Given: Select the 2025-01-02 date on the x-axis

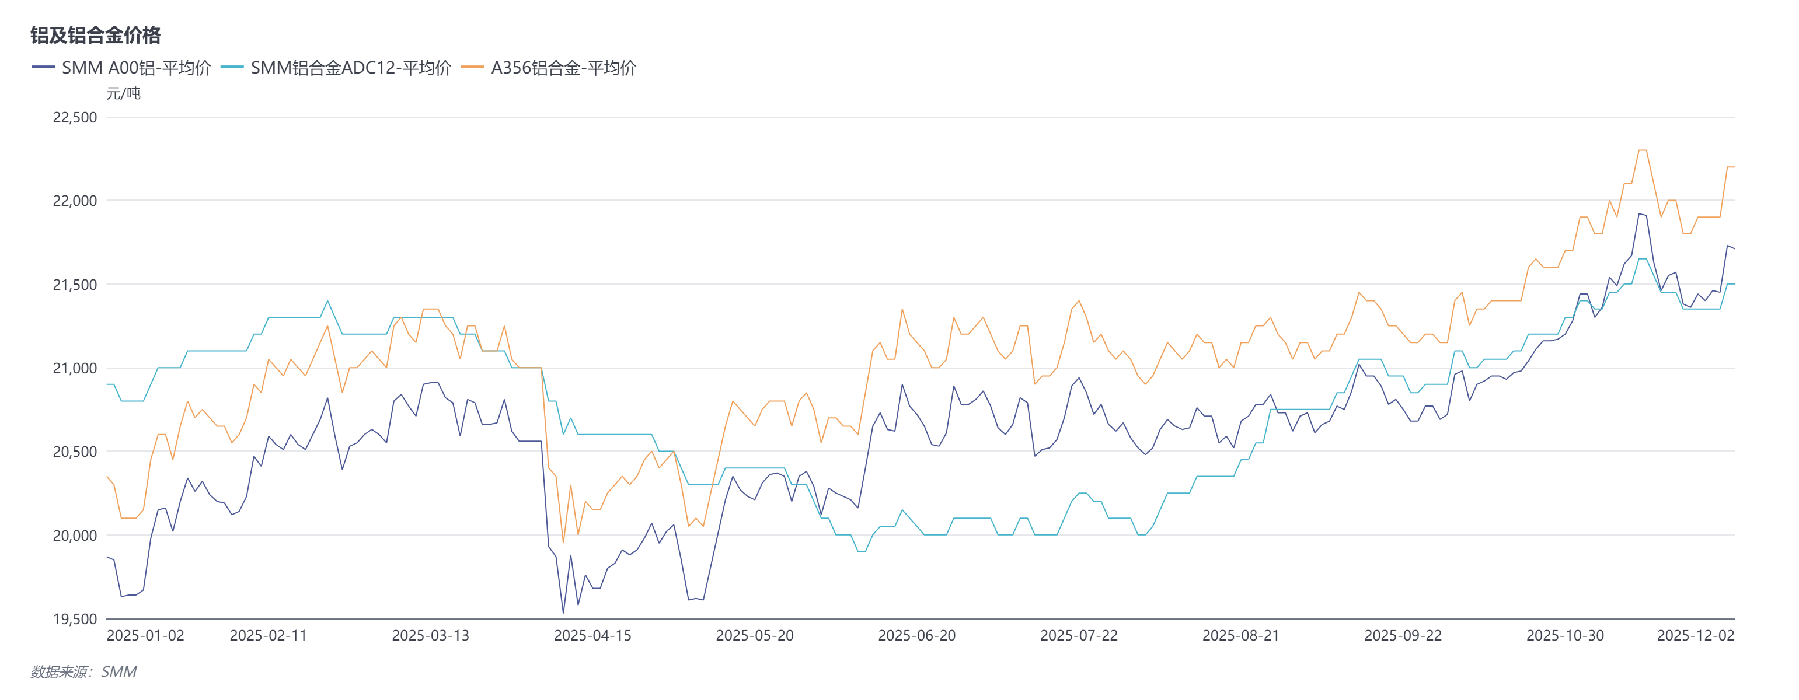Looking at the screenshot, I should [x=145, y=636].
